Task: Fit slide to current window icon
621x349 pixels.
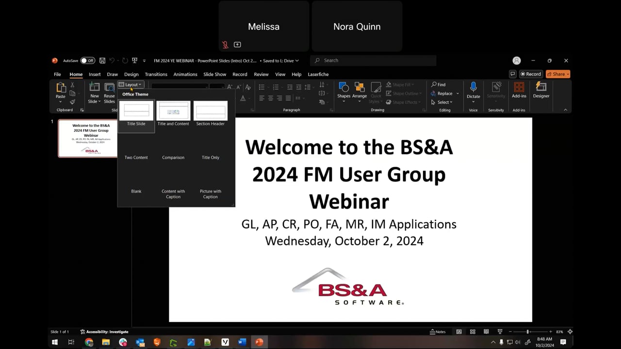Action: [x=570, y=332]
